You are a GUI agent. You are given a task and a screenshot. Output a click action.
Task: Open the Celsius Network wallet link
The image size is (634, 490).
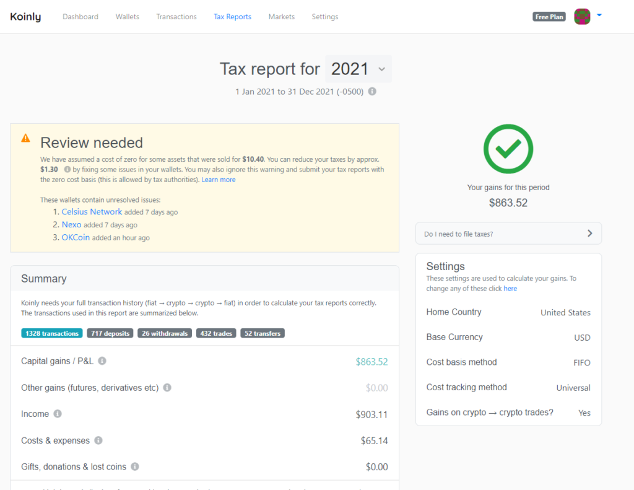coord(92,212)
